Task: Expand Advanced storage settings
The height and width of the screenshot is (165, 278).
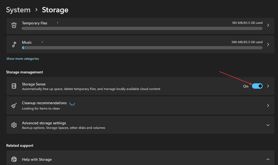Action: pos(268,125)
